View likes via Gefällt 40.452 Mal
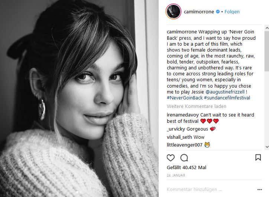Viewport: 269px width, 197px height. [x=187, y=168]
